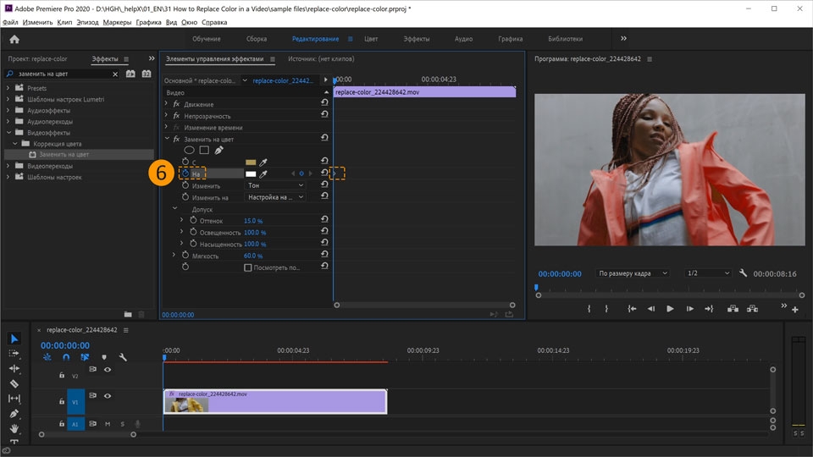
Task: Pick the free draw Bezier pen mask tool
Action: coord(218,150)
